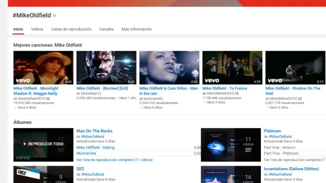The width and height of the screenshot is (326, 183).
Task: Click the badge icon beside #MikeOldfield title
Action: pos(55,15)
